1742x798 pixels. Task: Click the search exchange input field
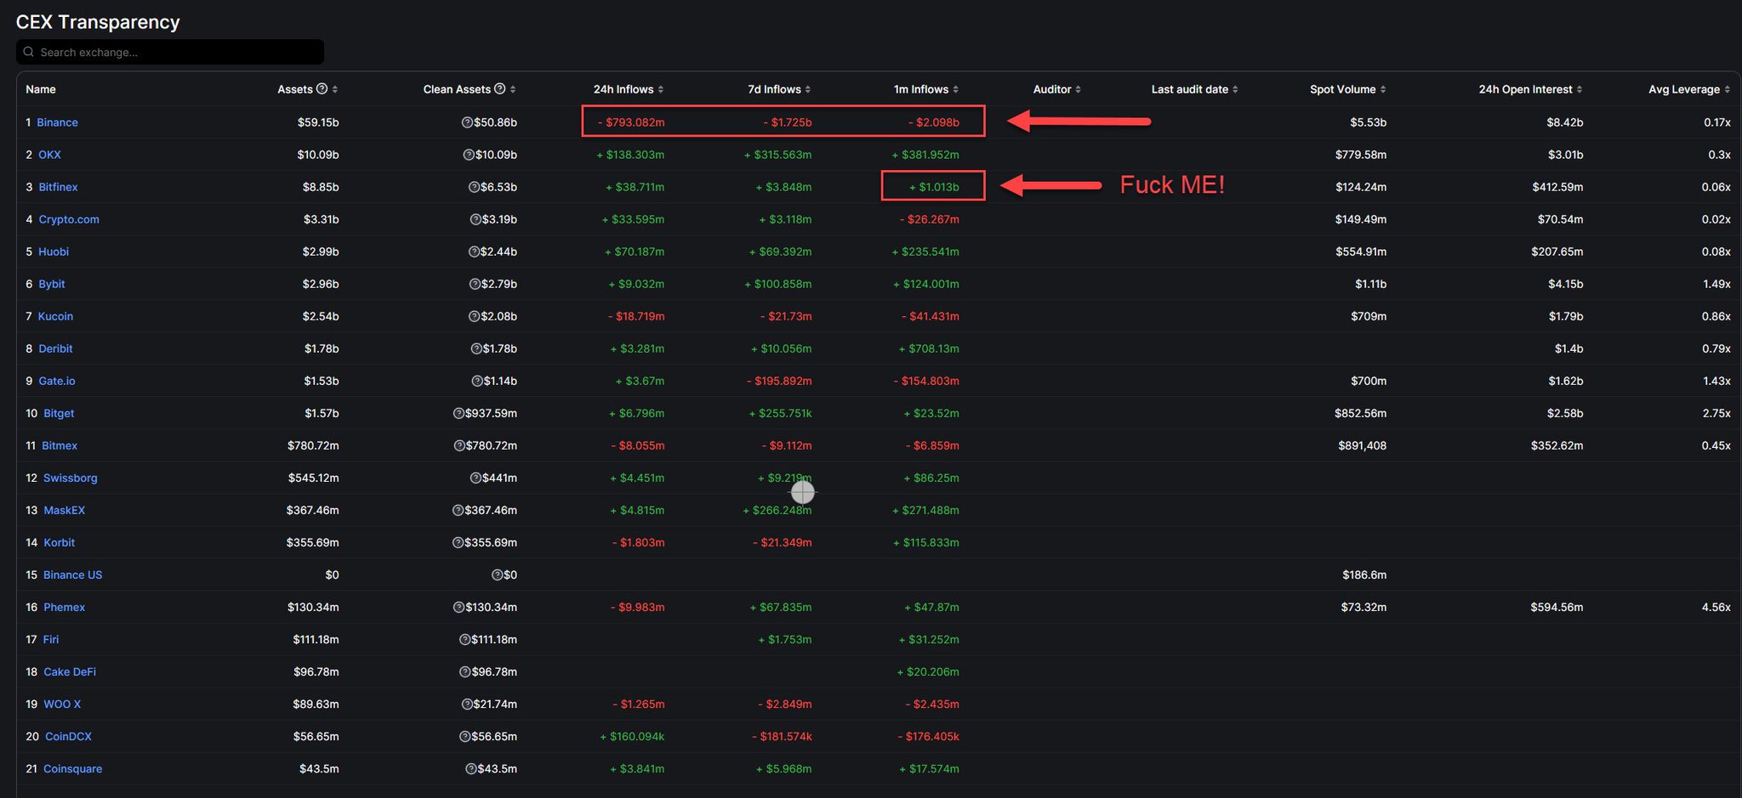point(170,52)
